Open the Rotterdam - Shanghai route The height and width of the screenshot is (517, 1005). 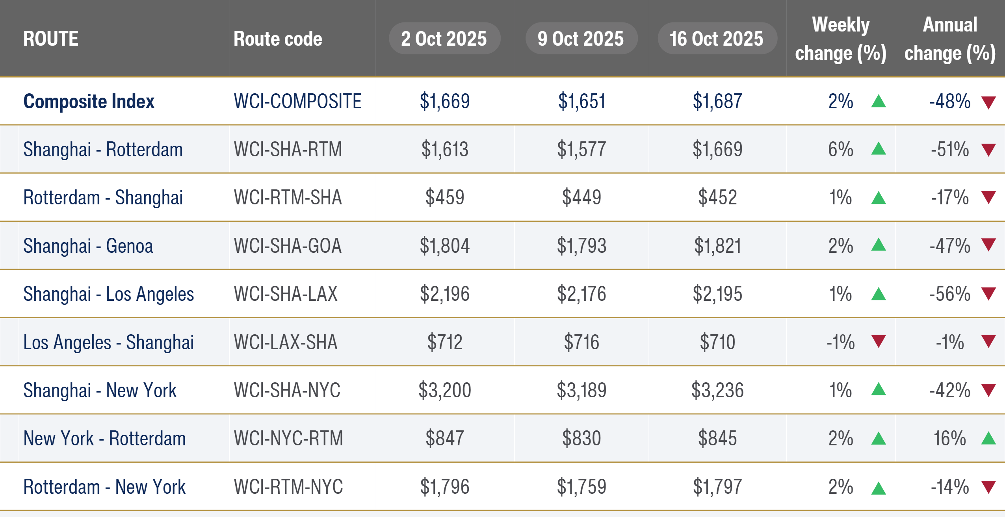pos(103,198)
